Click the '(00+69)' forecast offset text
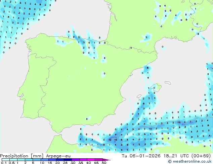 point(201,156)
